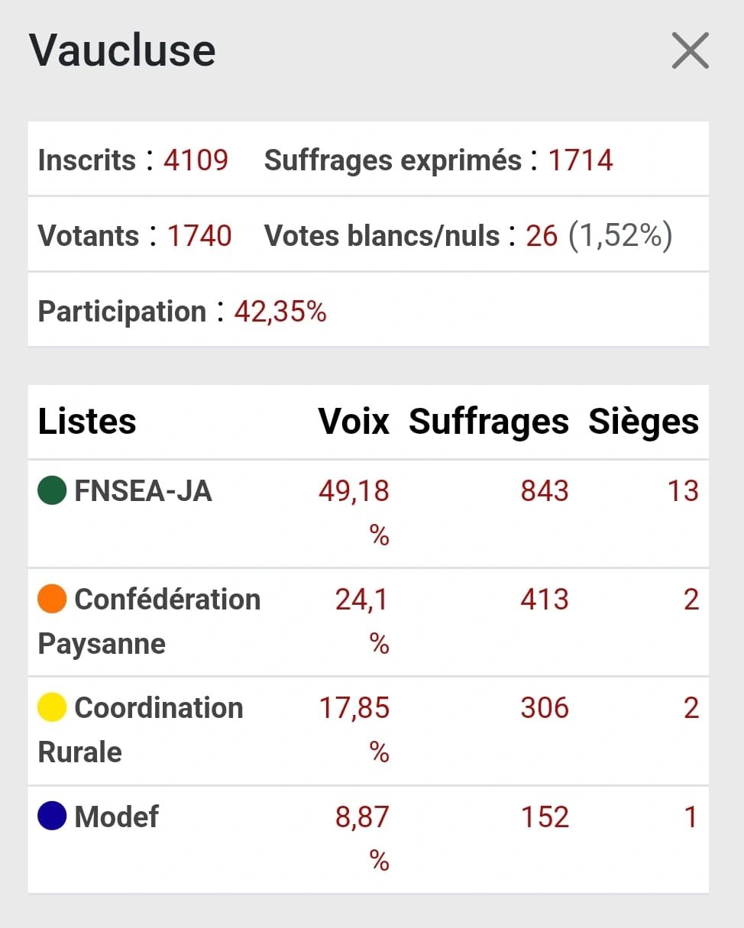Screen dimensions: 744x928
Task: Click the Votes blancs/nuls value 26
Action: [x=542, y=236]
